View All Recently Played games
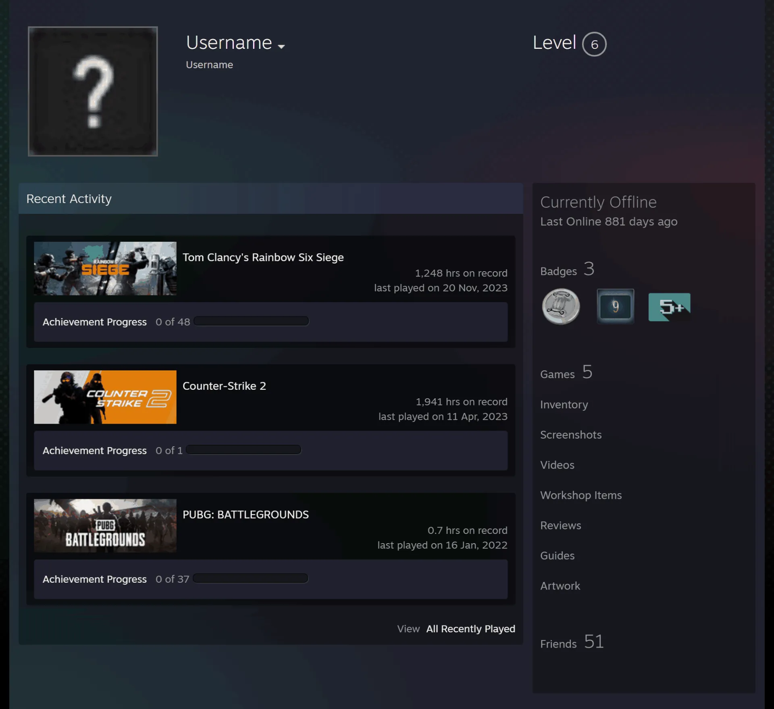This screenshot has width=774, height=709. [x=470, y=629]
